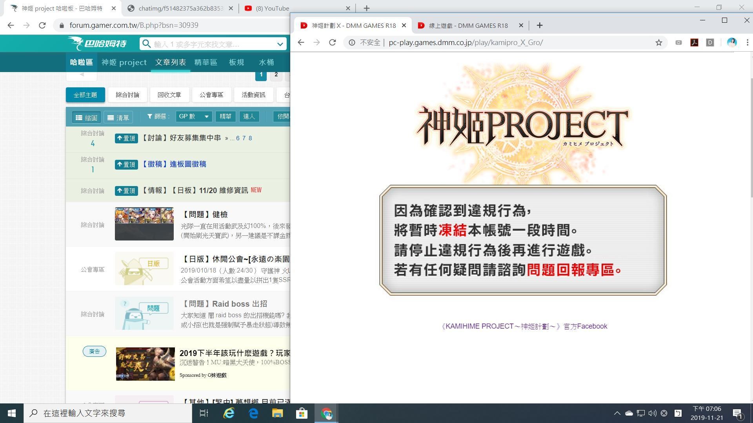Open the 2019下半年 sponsored game ad thumbnail
Image resolution: width=753 pixels, height=423 pixels.
pyautogui.click(x=145, y=364)
